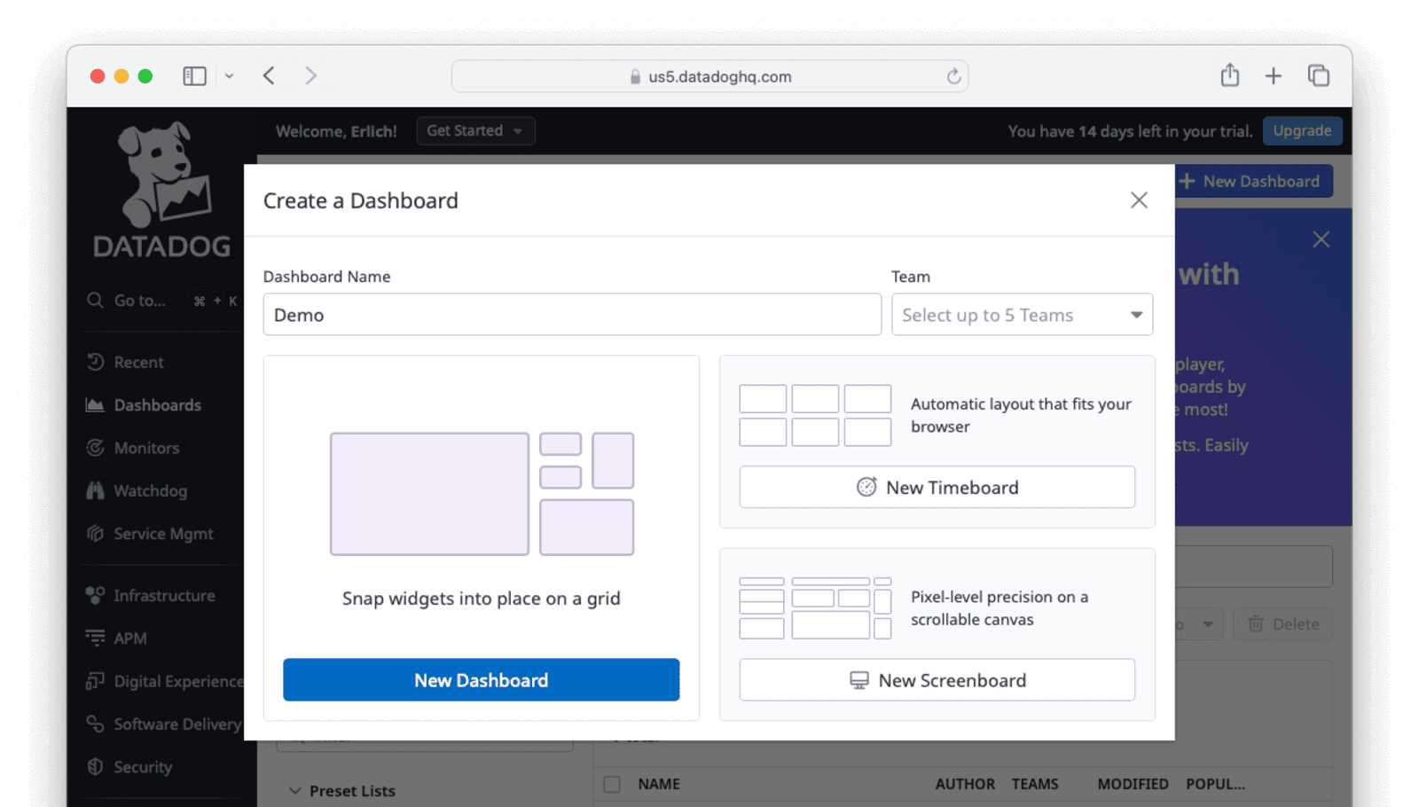Click the Digital Experience sidebar icon

(x=95, y=681)
